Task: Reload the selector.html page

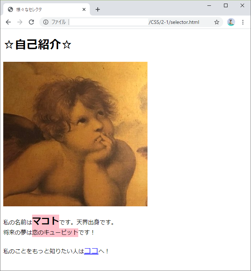Action: click(x=31, y=22)
